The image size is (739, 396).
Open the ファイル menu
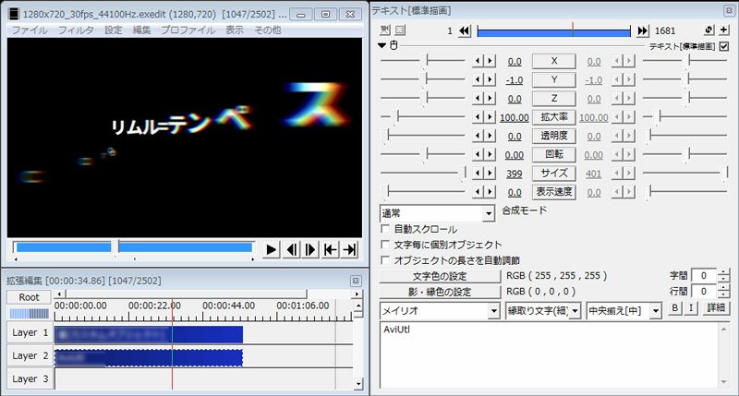[x=30, y=30]
